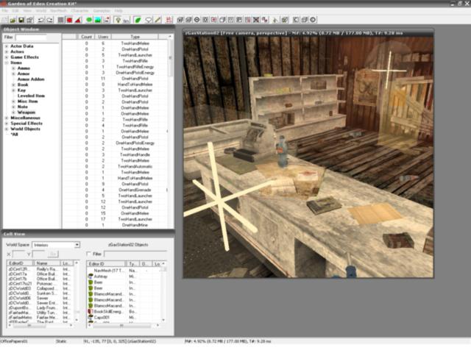The image size is (471, 353).
Task: Click the Save floppy disk toolbar icon
Action: point(21,20)
